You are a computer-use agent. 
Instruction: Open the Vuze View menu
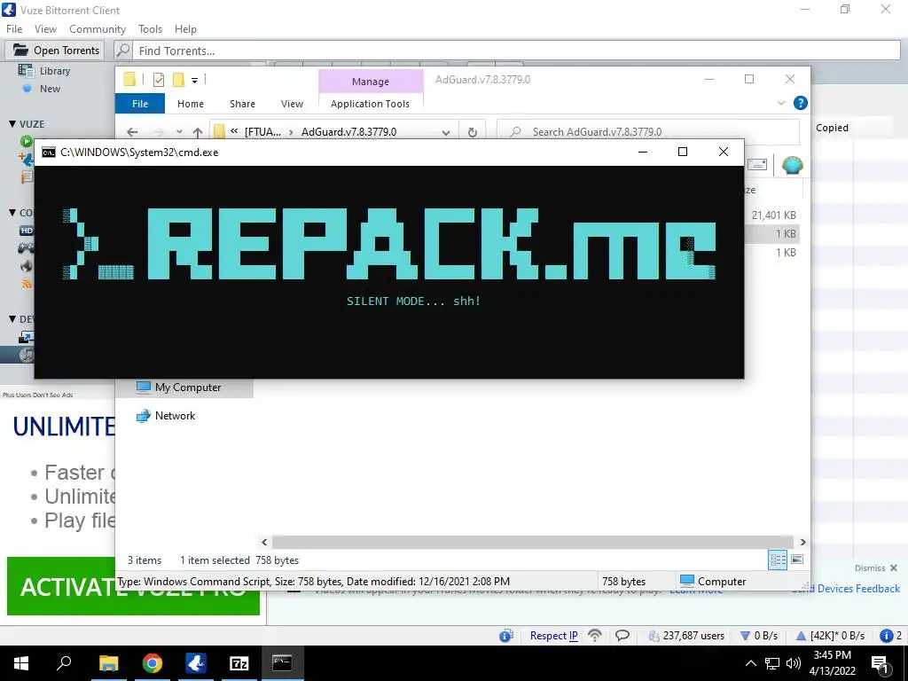(x=45, y=29)
